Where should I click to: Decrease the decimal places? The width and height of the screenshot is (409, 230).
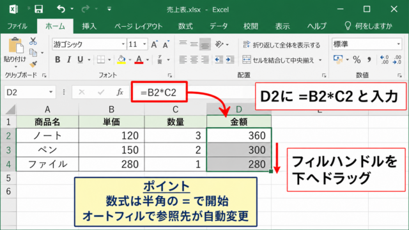click(x=397, y=59)
